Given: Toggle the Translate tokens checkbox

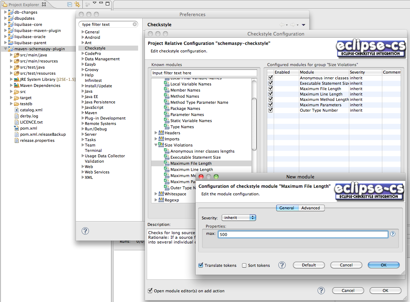Looking at the screenshot, I should 201,265.
